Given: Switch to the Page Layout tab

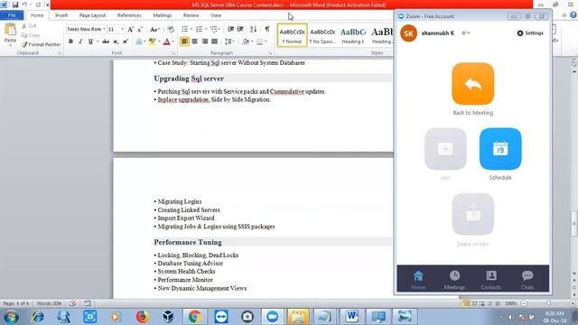Looking at the screenshot, I should pos(92,15).
